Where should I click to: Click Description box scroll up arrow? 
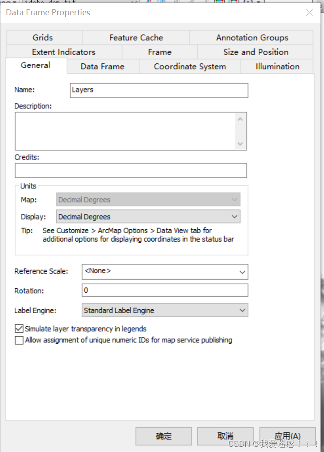pos(240,119)
